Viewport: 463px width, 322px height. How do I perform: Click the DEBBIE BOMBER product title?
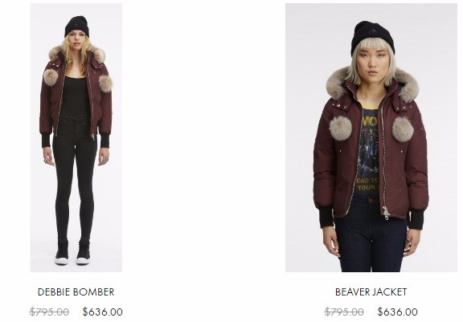76,292
